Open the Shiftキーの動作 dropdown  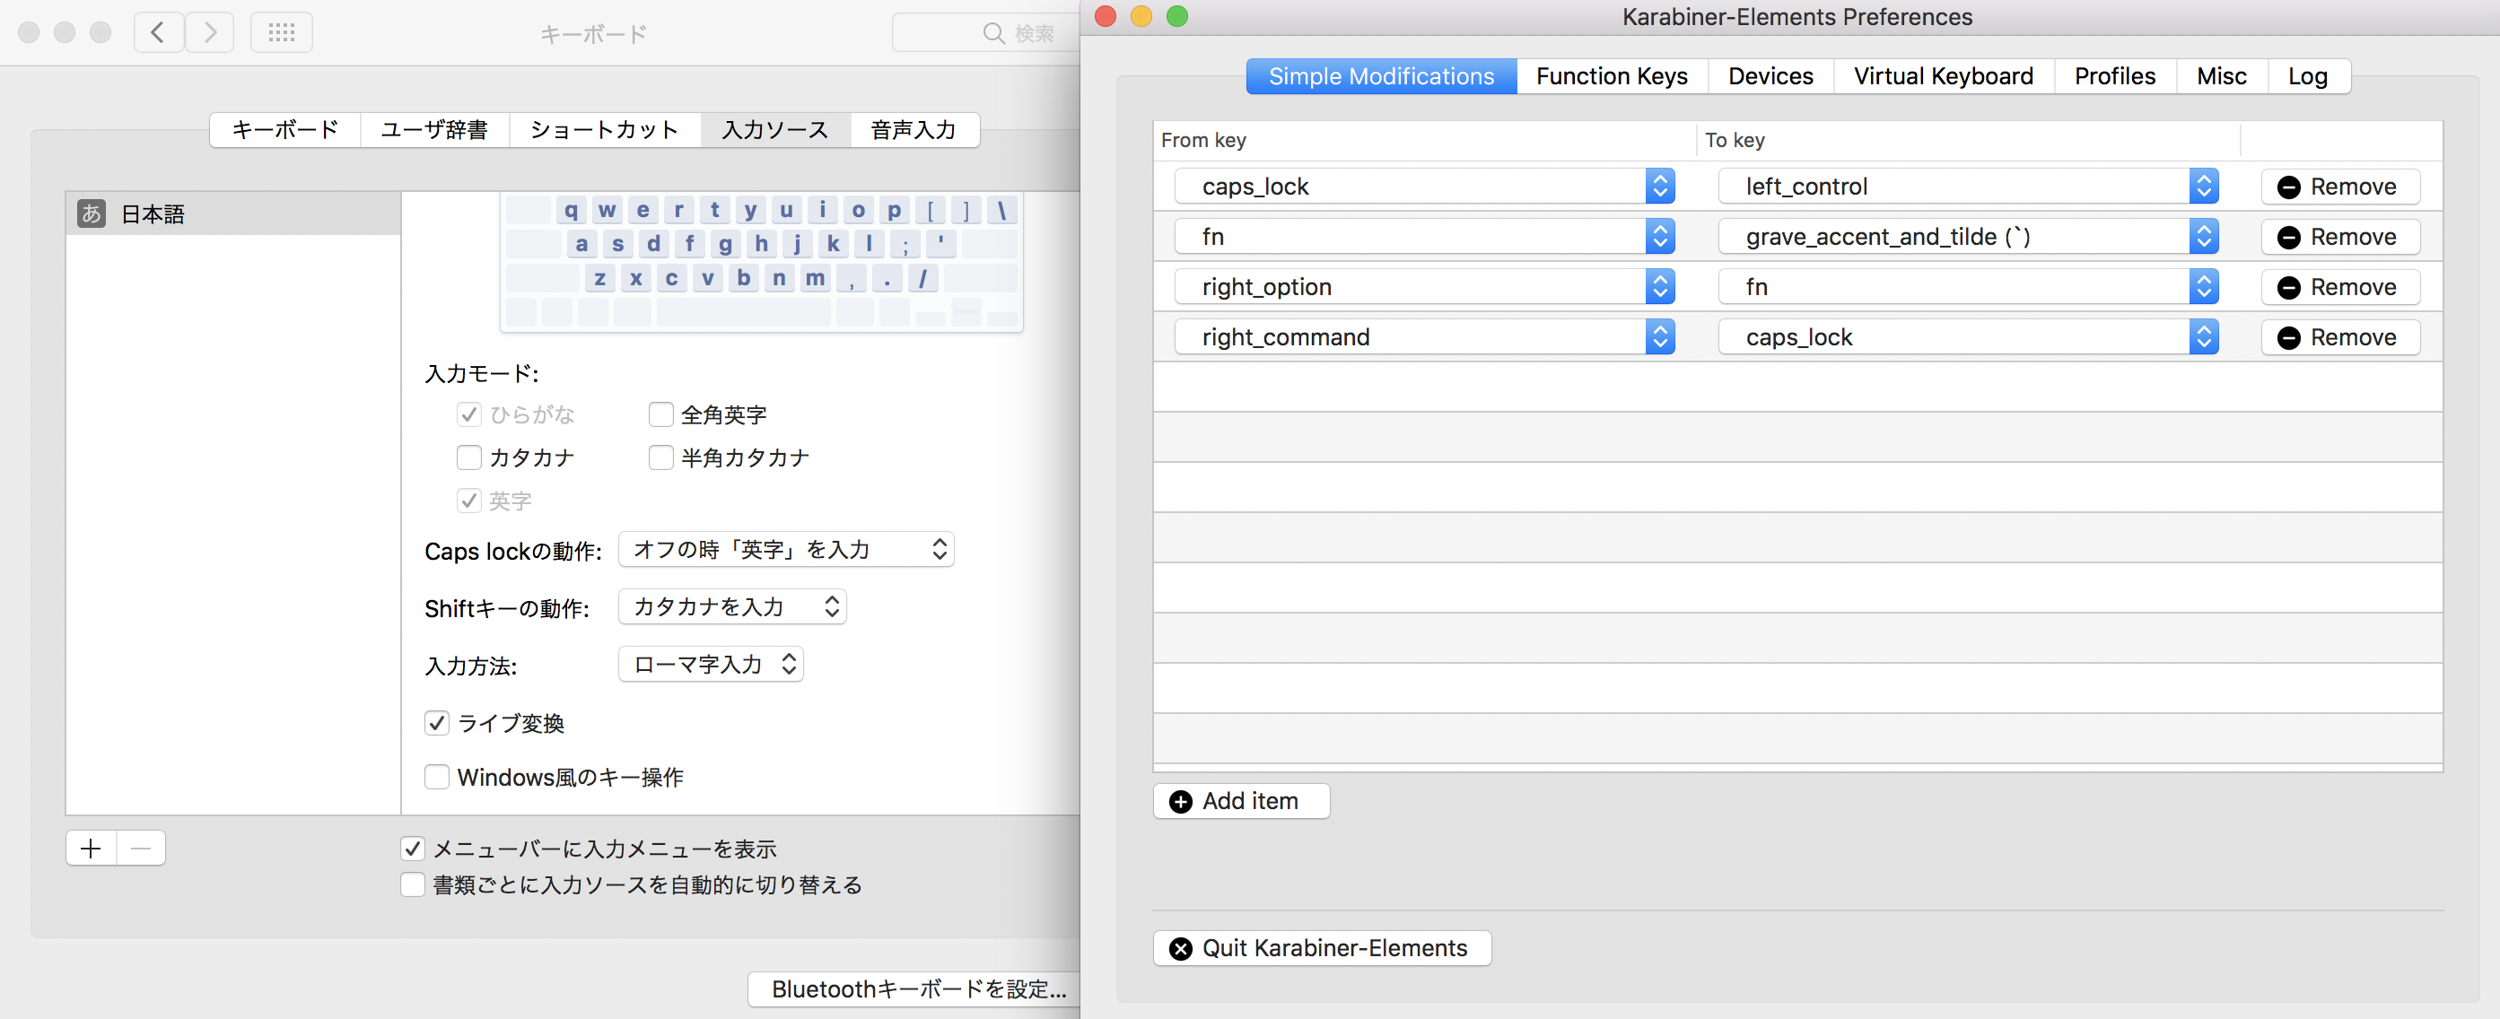pos(733,606)
